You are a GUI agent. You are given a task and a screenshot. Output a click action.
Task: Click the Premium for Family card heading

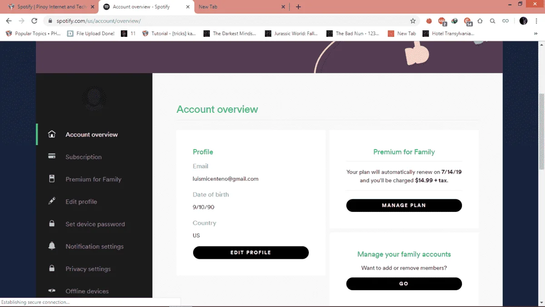coord(404,152)
